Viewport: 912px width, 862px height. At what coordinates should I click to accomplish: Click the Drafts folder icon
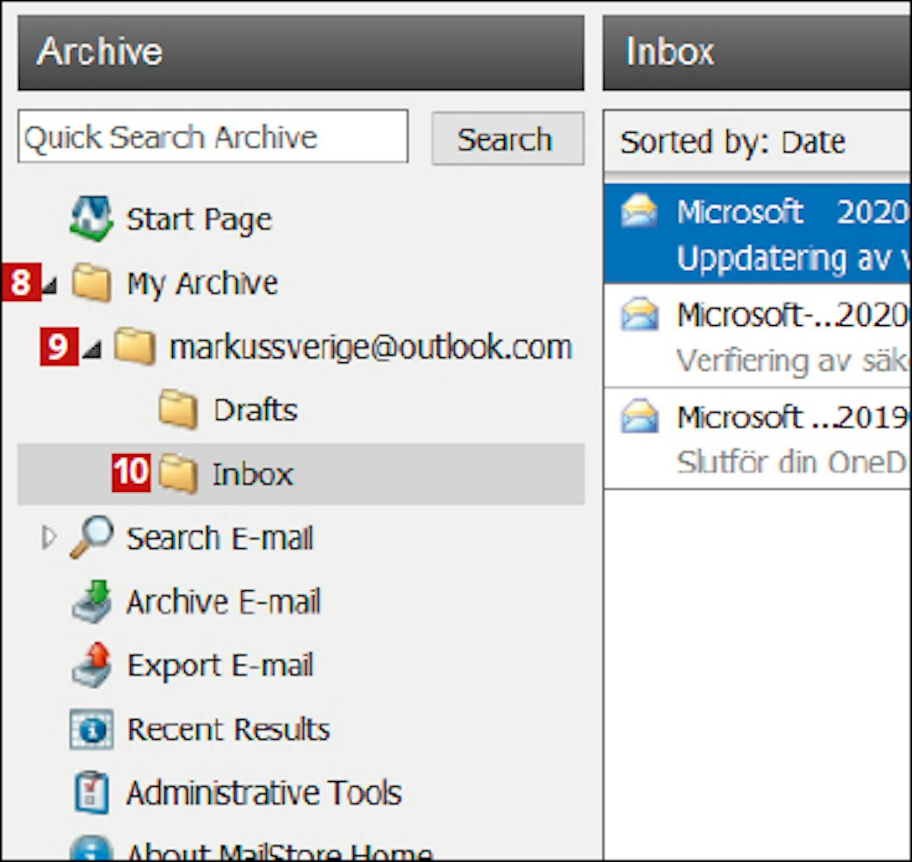[x=178, y=410]
